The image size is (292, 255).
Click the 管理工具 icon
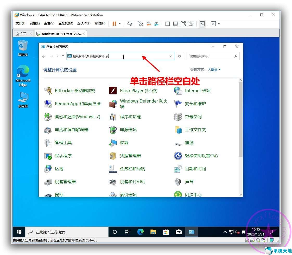[x=48, y=143]
